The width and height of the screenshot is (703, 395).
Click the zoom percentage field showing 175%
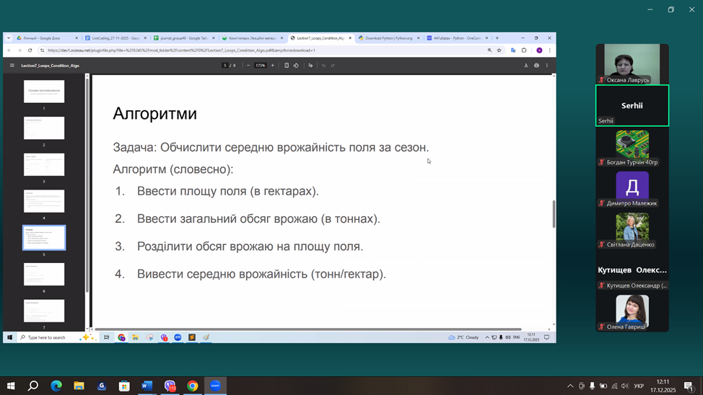tap(260, 66)
